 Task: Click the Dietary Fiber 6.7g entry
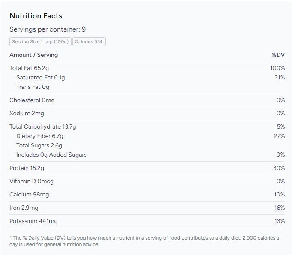tap(39, 136)
